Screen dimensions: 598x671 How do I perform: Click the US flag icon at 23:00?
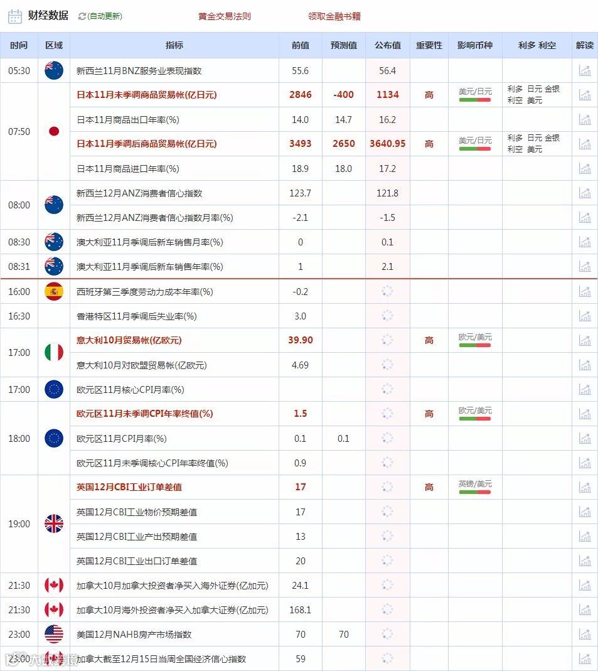[x=54, y=634]
